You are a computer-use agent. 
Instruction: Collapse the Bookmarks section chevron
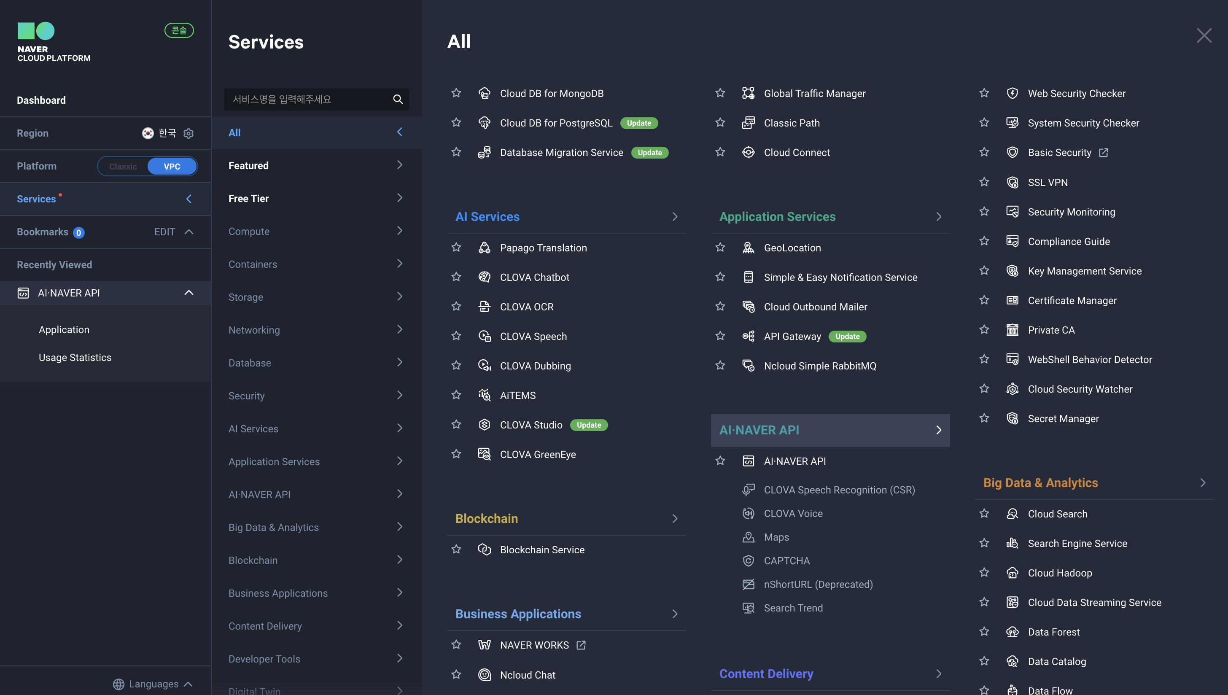[189, 232]
